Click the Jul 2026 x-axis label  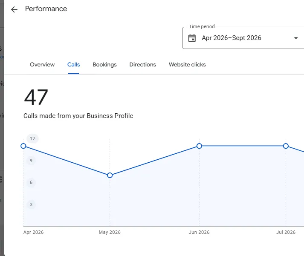pyautogui.click(x=286, y=232)
